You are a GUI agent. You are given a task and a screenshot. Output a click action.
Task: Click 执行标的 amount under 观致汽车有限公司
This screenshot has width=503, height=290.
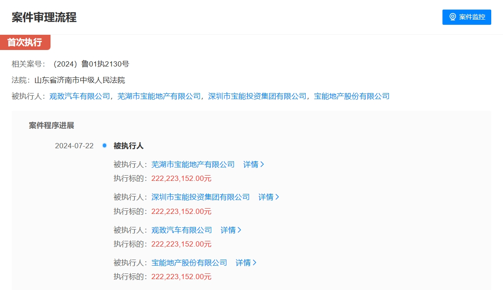click(x=181, y=244)
